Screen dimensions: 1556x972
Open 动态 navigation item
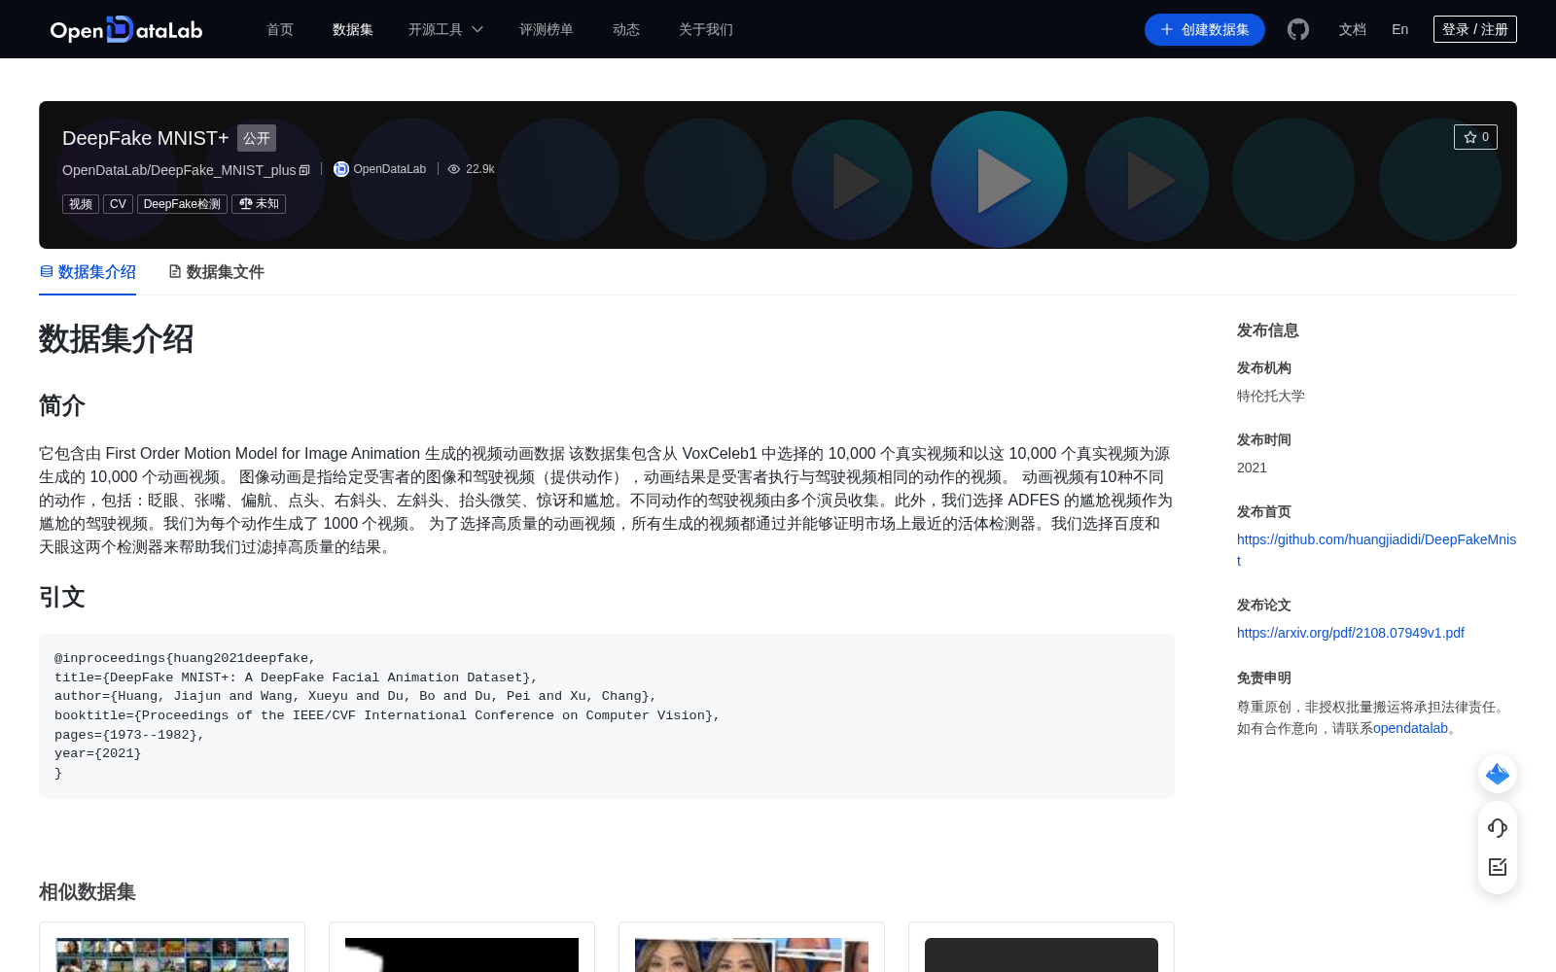coord(626,30)
